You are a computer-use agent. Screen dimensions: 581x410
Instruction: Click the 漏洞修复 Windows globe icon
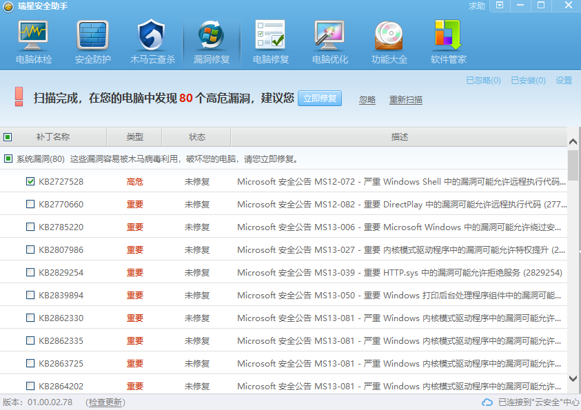point(211,34)
